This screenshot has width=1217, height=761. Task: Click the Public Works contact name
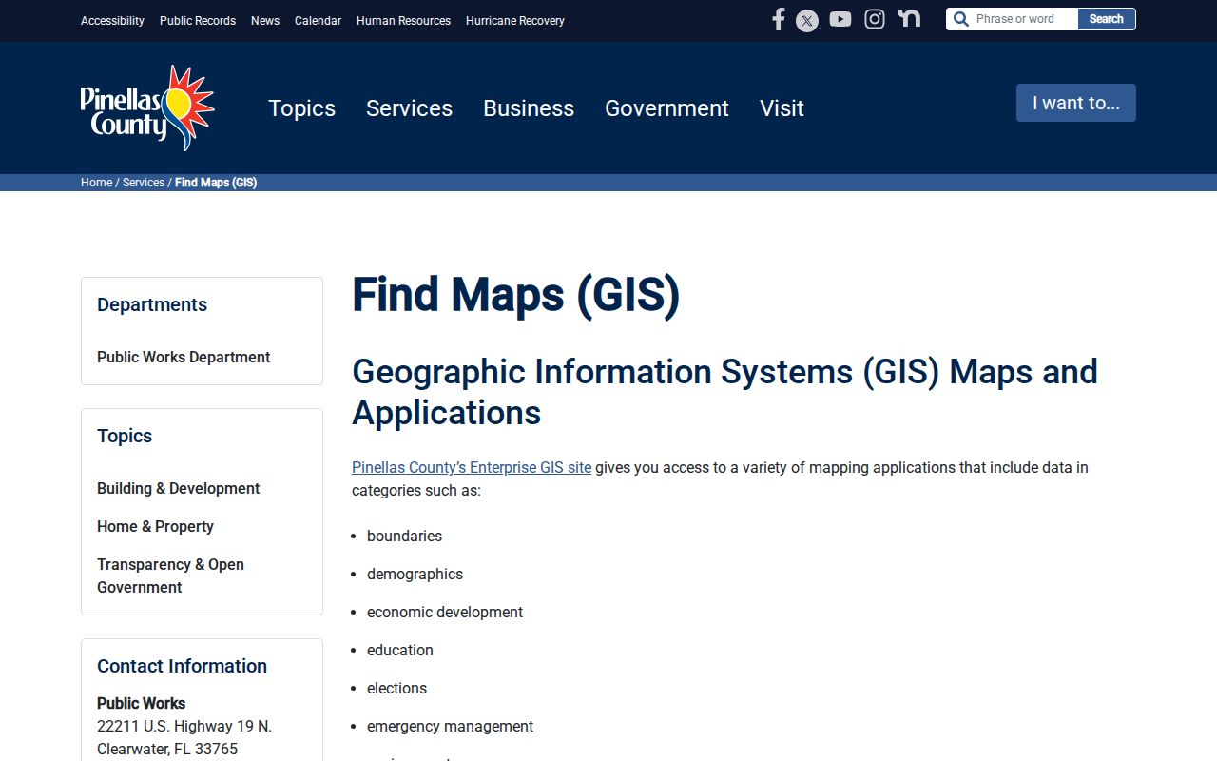141,703
